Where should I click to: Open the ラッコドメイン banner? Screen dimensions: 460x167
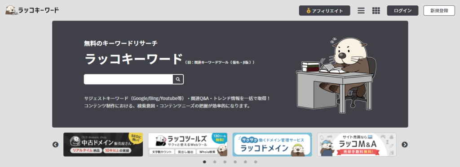tap(272, 145)
